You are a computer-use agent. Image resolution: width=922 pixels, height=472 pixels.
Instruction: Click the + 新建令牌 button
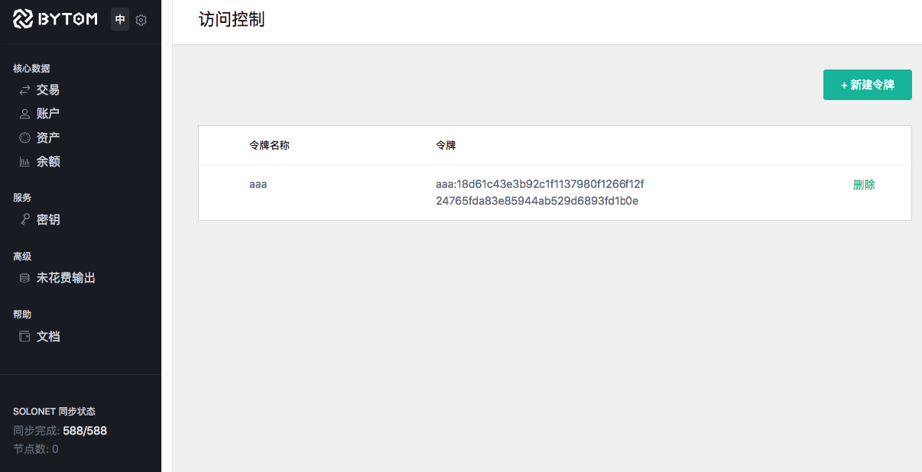(x=867, y=84)
